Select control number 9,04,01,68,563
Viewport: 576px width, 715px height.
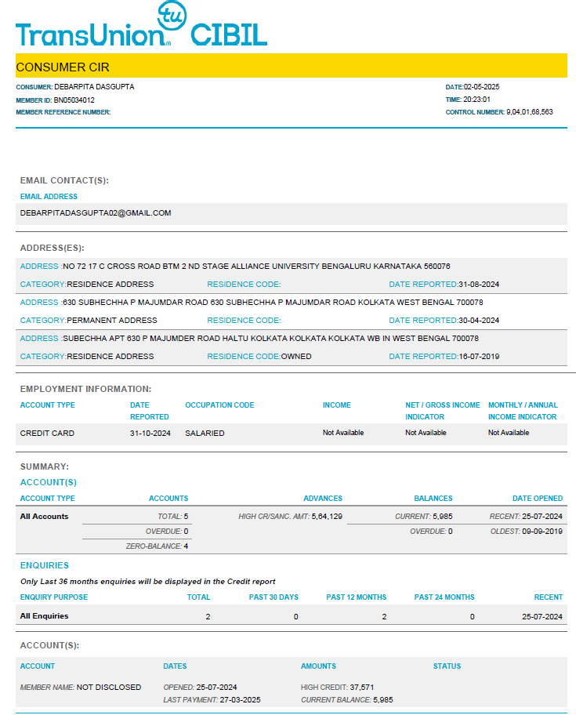[x=530, y=111]
